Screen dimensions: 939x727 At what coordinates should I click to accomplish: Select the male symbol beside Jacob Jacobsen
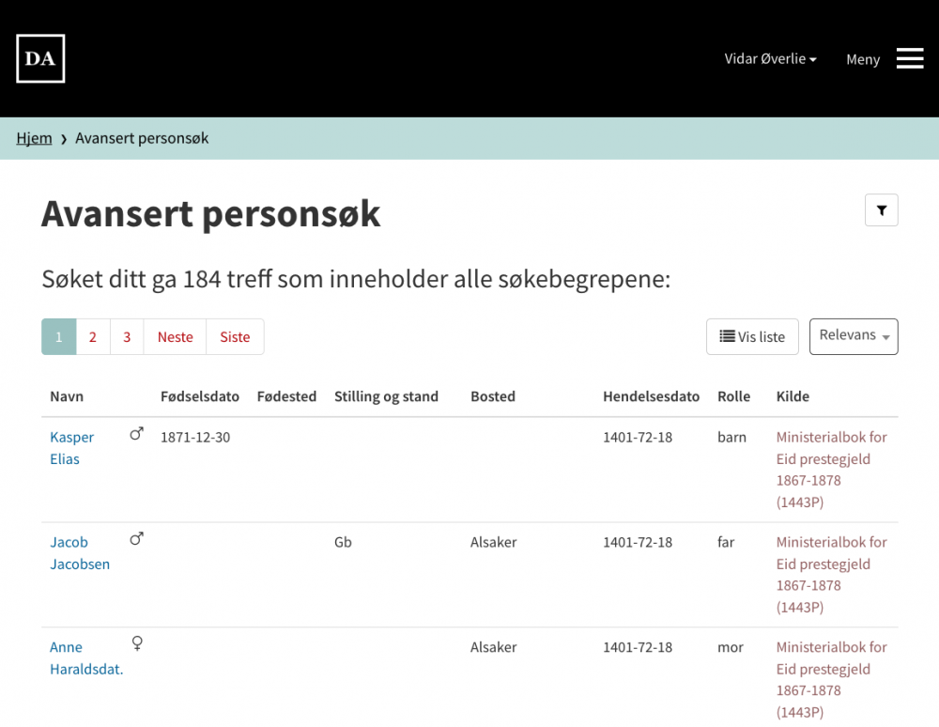click(x=136, y=538)
